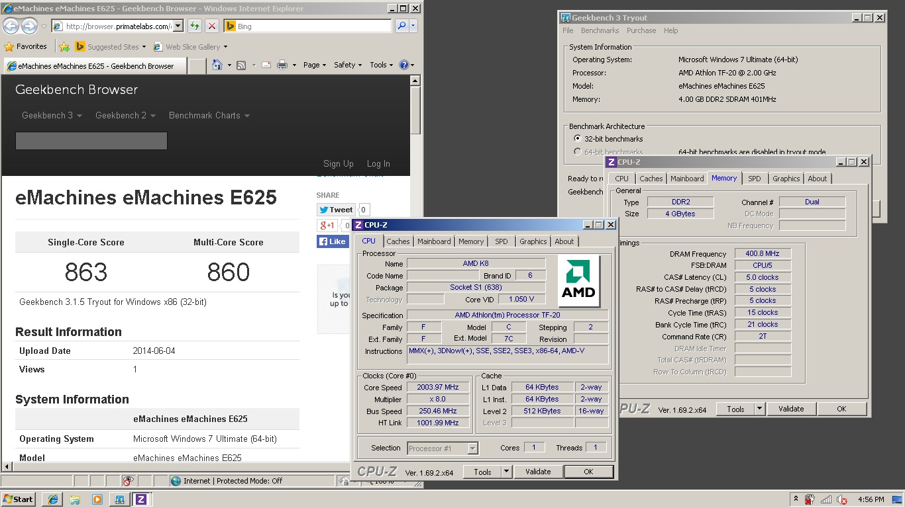Viewport: 905px width, 508px height.
Task: Expand the Geekbench 2 navigation menu
Action: 125,115
